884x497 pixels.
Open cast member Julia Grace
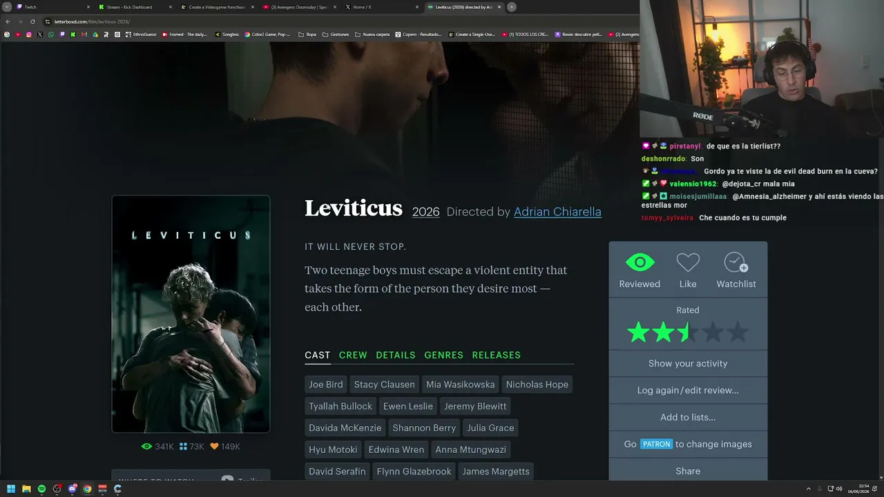click(x=490, y=428)
